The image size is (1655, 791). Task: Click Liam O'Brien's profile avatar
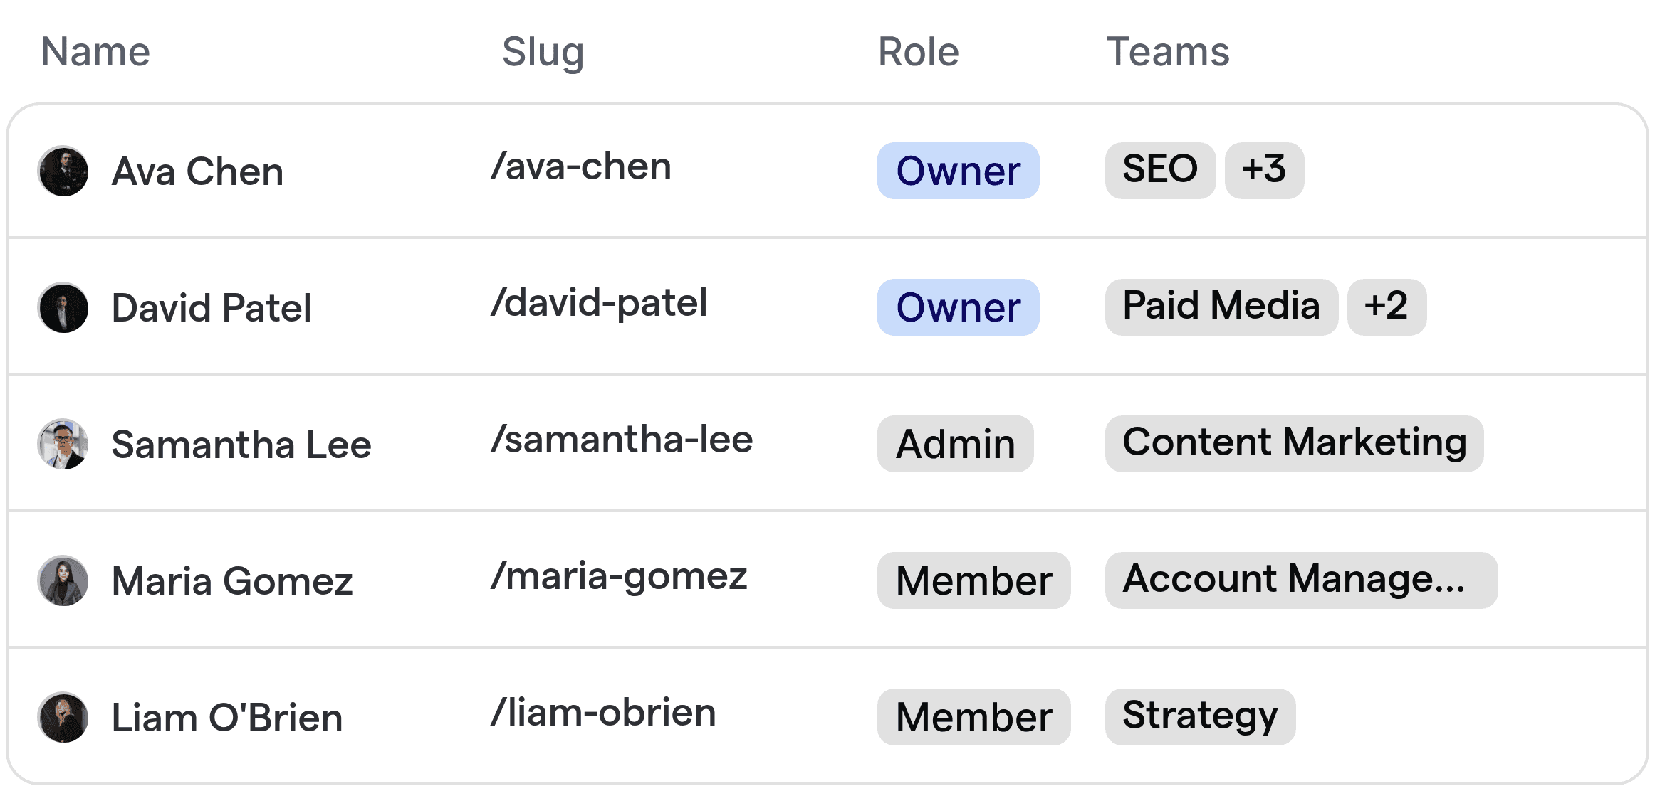[63, 716]
